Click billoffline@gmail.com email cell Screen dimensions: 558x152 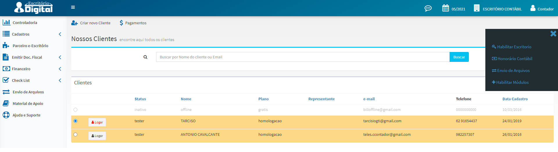[382, 110]
